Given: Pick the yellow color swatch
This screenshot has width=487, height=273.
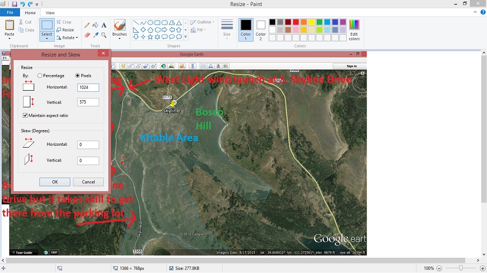Looking at the screenshot, I should tap(312, 22).
